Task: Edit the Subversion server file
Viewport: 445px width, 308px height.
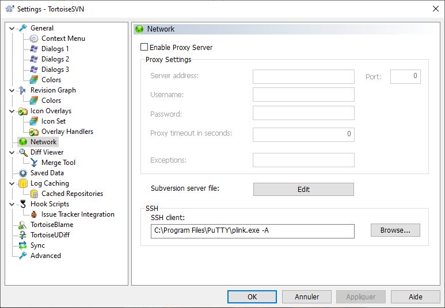Action: (x=303, y=189)
